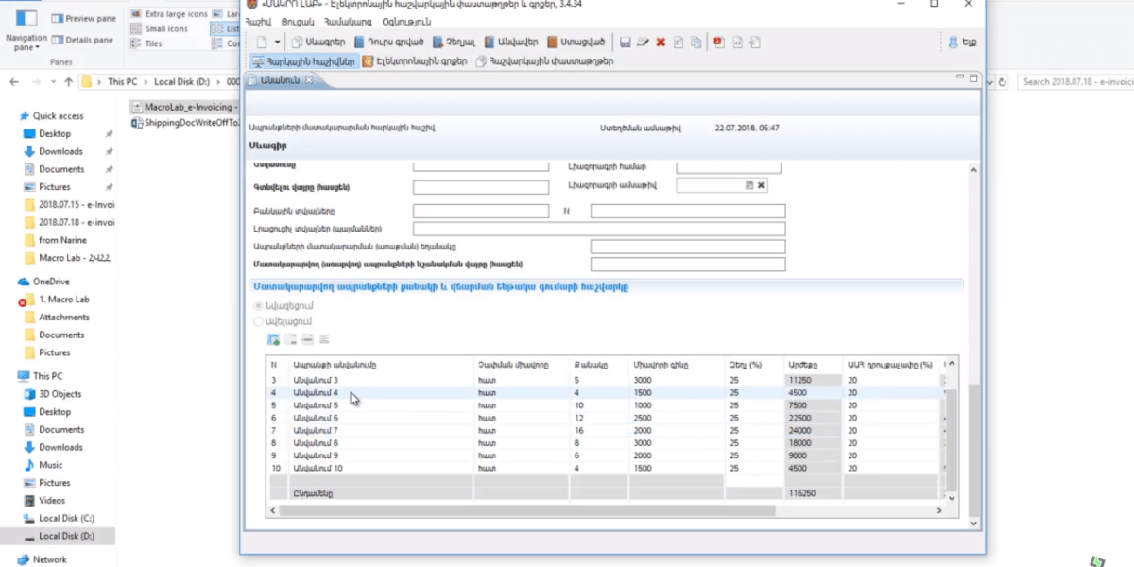Click the red PDF export icon
Viewport: 1134px width, 567px height.
[x=719, y=42]
